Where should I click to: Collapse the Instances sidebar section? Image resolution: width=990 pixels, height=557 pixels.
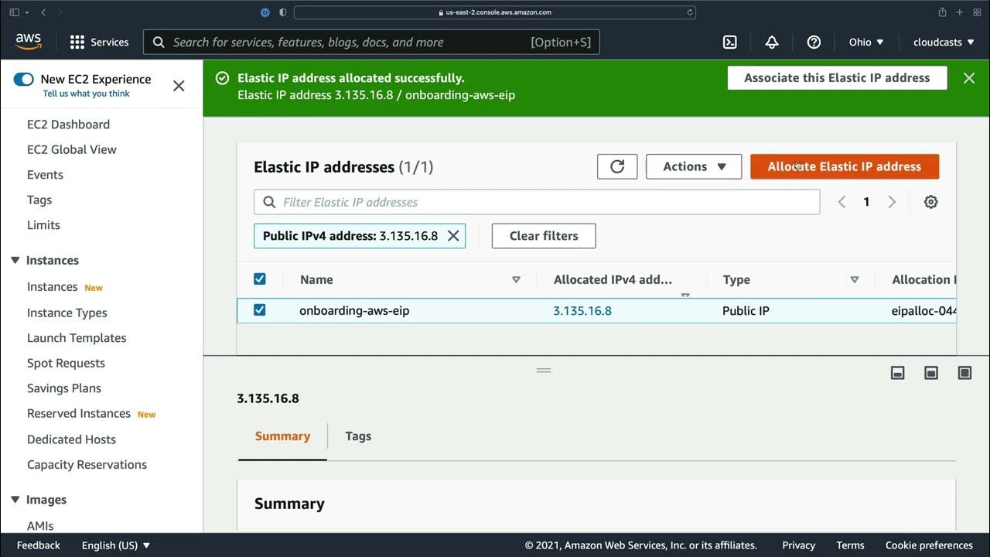15,261
